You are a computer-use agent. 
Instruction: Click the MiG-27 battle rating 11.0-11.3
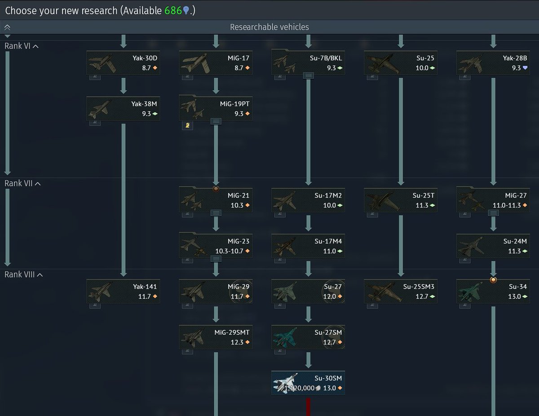point(507,205)
